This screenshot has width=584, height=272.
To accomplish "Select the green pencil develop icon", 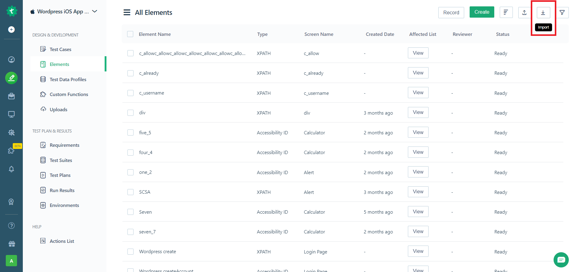I will 11,78.
